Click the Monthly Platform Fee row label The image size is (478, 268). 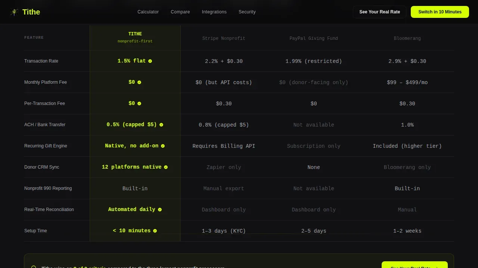46,82
